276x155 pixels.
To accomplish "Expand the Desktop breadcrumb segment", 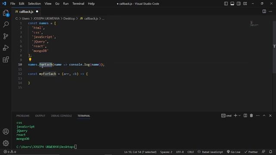I will [69, 19].
